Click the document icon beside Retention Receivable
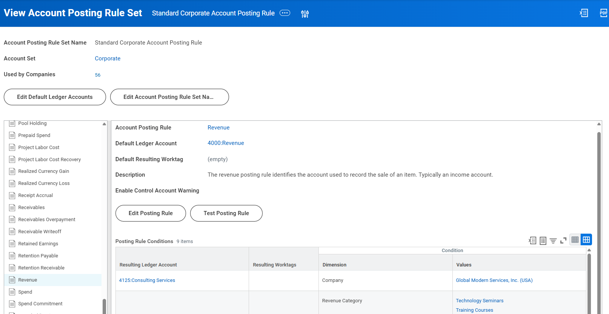 [12, 268]
